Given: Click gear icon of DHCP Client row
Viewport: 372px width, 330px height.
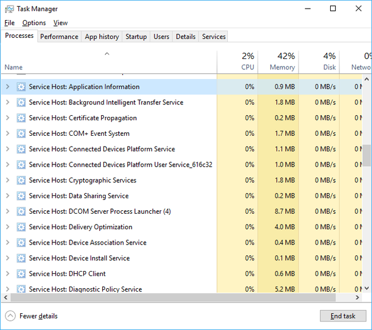Looking at the screenshot, I should point(21,274).
